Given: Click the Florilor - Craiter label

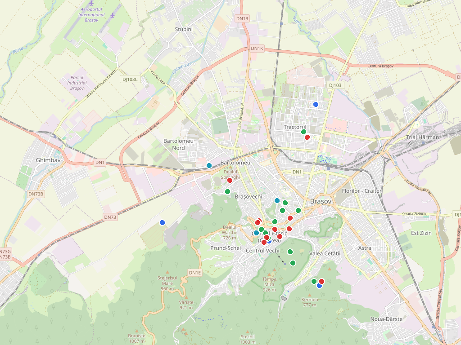Looking at the screenshot, I should [362, 190].
